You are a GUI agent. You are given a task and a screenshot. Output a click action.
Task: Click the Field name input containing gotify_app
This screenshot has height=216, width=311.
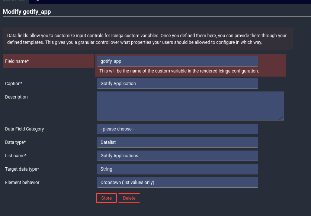(177, 61)
